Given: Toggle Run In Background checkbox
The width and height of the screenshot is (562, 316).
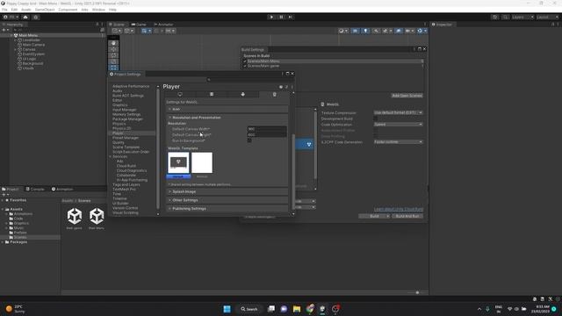Looking at the screenshot, I should [x=249, y=140].
